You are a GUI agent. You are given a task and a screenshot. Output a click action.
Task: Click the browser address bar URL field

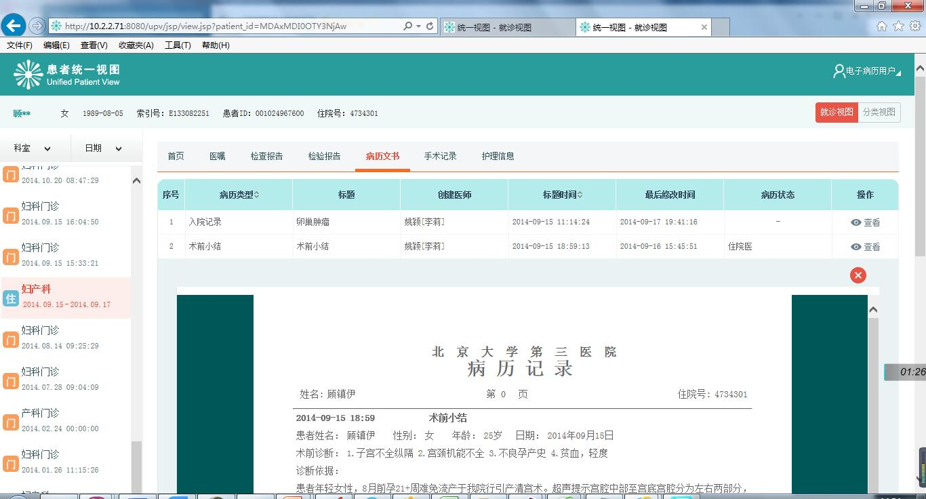230,26
